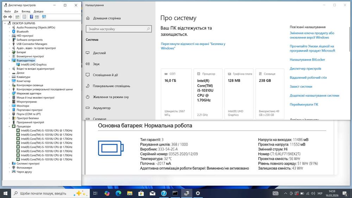Open the Файл menu

point(7,12)
